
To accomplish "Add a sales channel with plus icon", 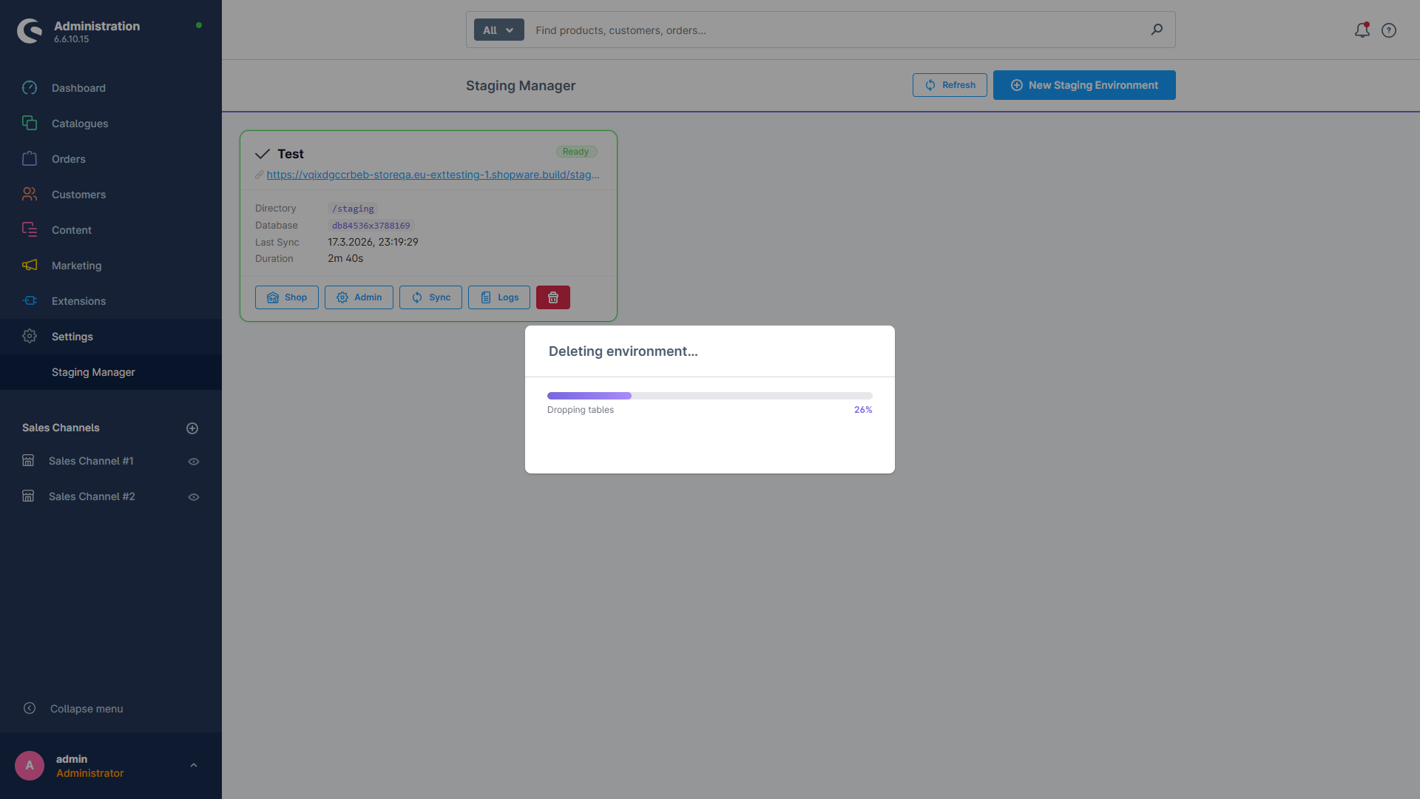I will pyautogui.click(x=192, y=428).
